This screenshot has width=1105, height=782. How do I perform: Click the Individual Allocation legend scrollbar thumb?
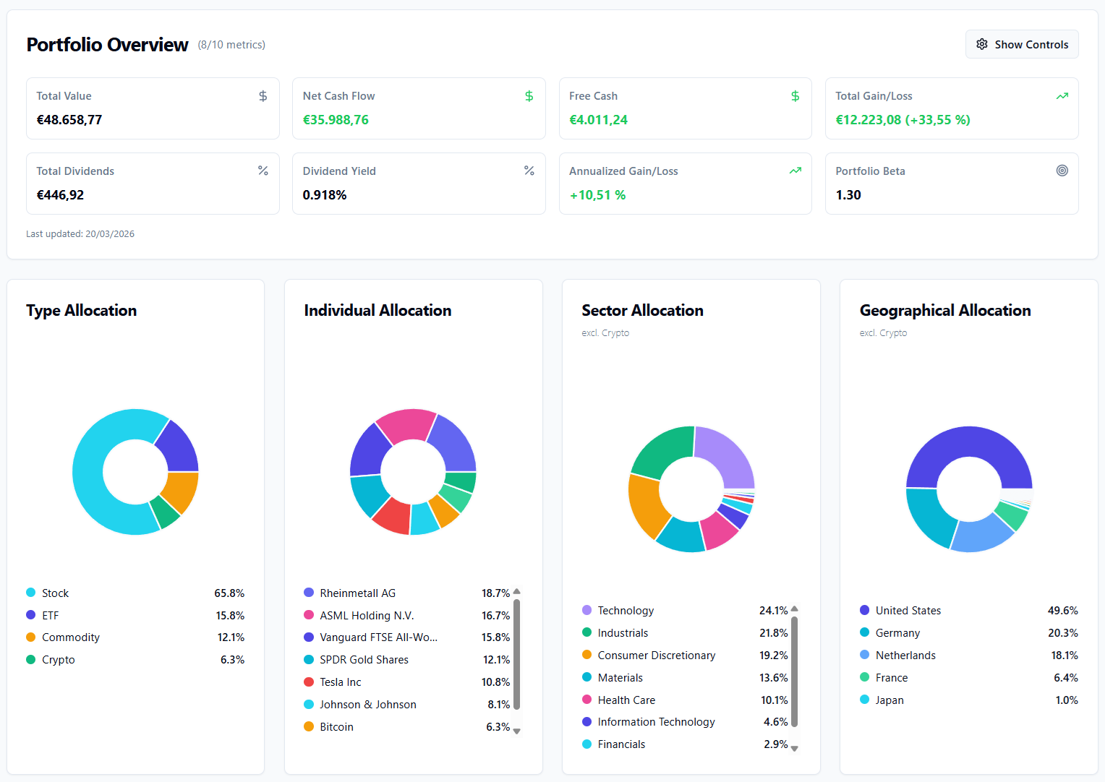click(516, 654)
